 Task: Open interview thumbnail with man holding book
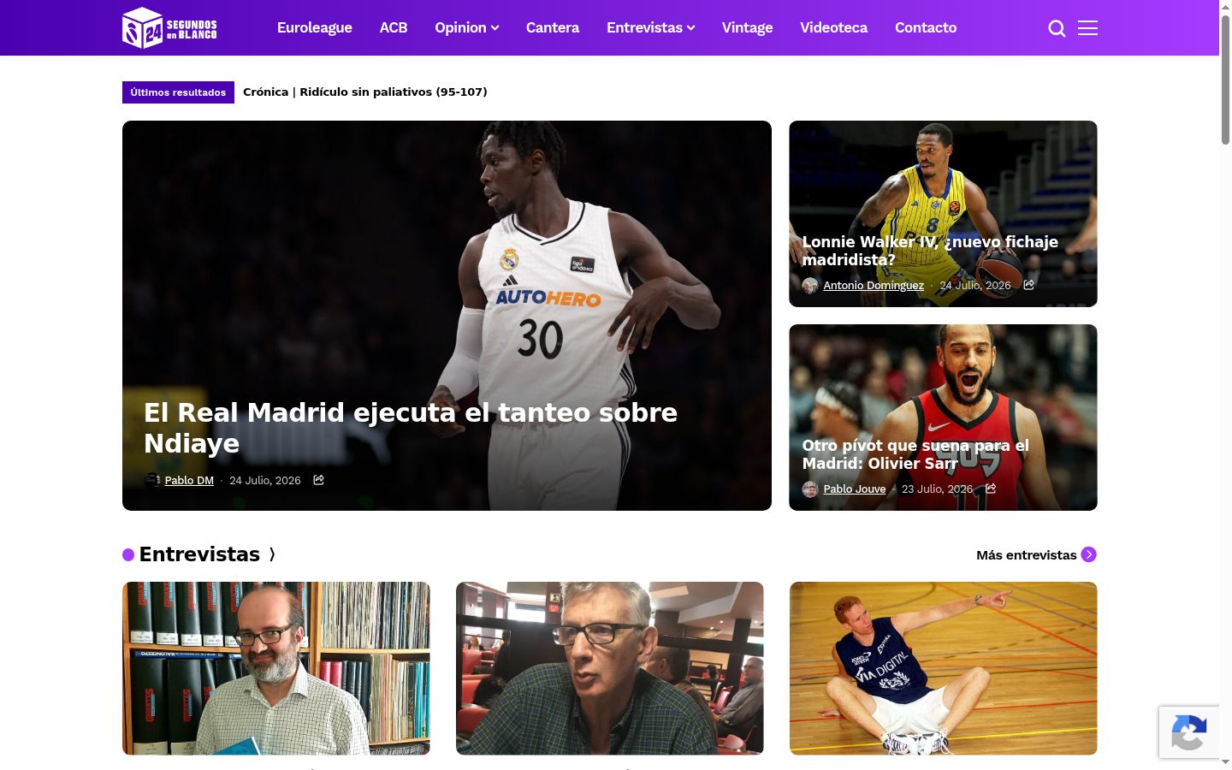pos(276,668)
